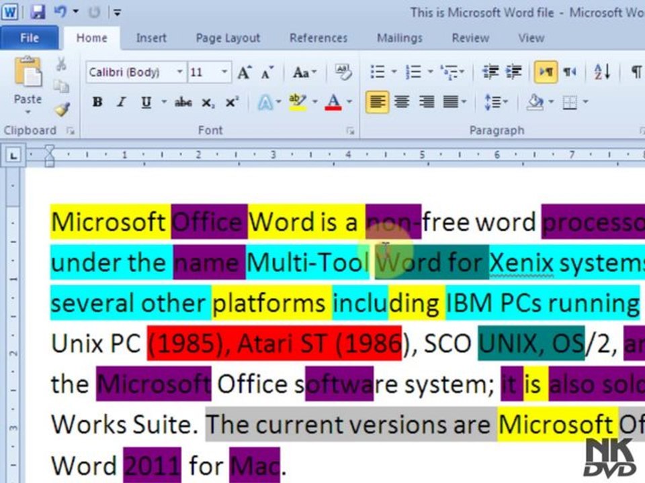
Task: Click the Shading paint bucket icon
Action: click(535, 101)
